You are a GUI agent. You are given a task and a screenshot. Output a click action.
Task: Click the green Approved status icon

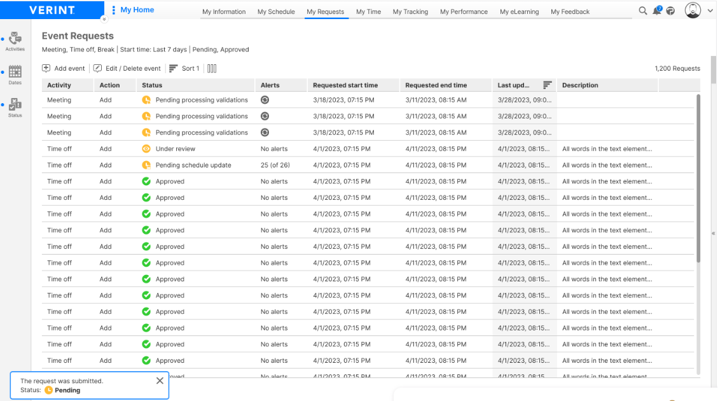click(x=148, y=181)
